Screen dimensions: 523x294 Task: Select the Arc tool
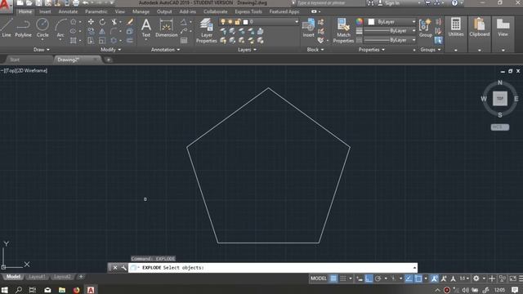click(60, 27)
